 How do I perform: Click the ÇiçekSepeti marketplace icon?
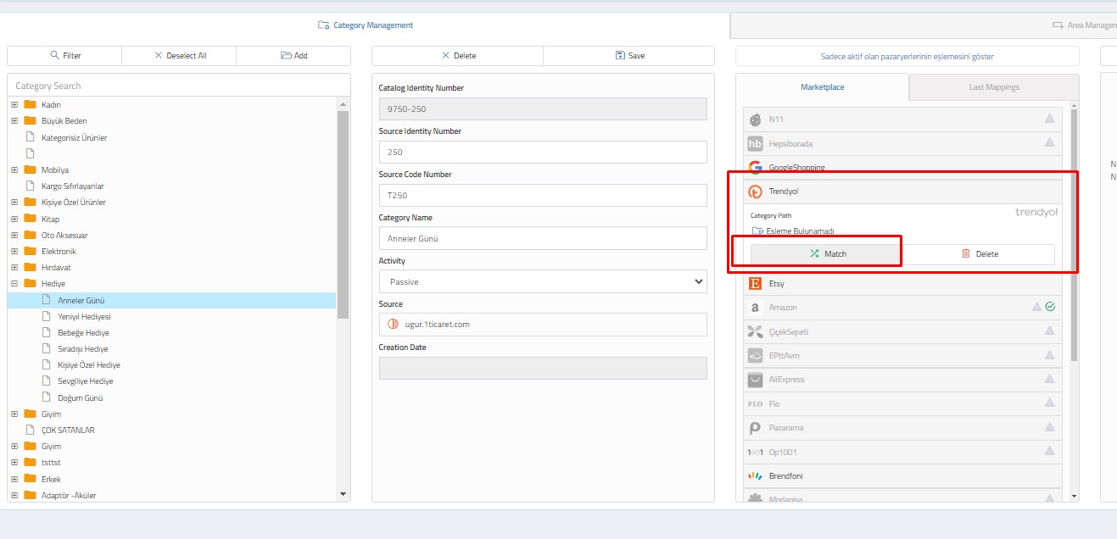click(755, 331)
